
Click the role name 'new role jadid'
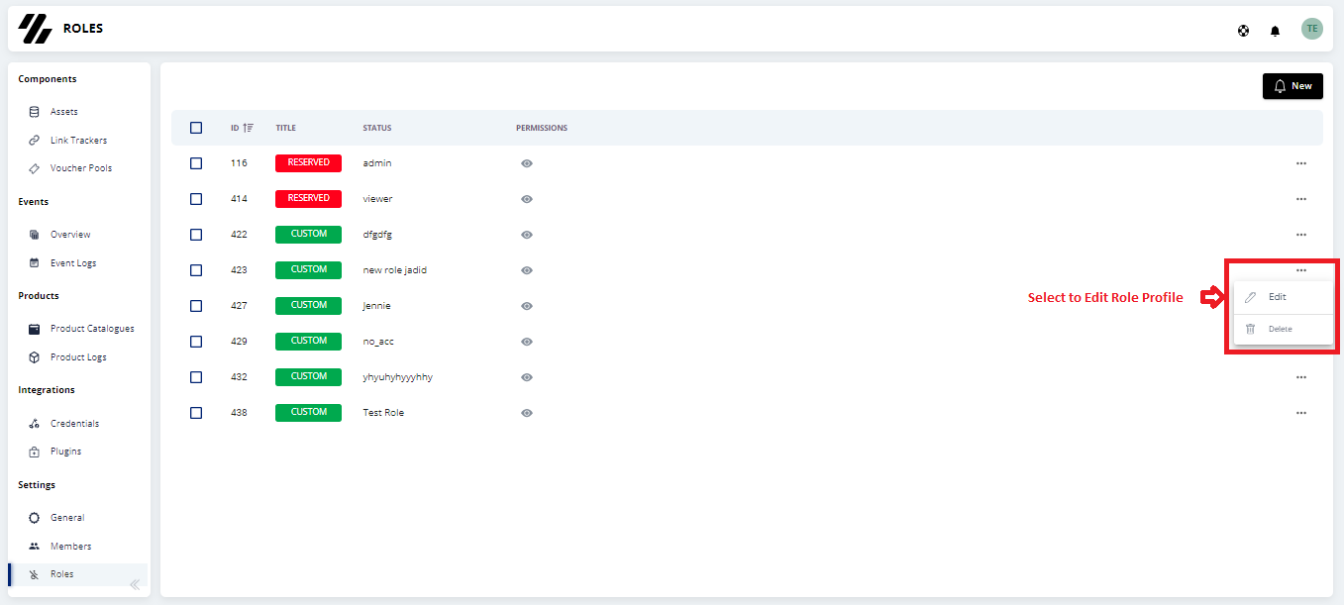[x=394, y=270]
